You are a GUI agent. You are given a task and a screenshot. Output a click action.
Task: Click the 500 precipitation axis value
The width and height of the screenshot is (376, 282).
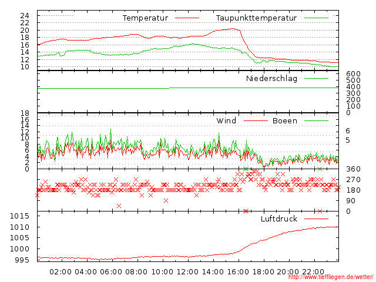point(353,80)
